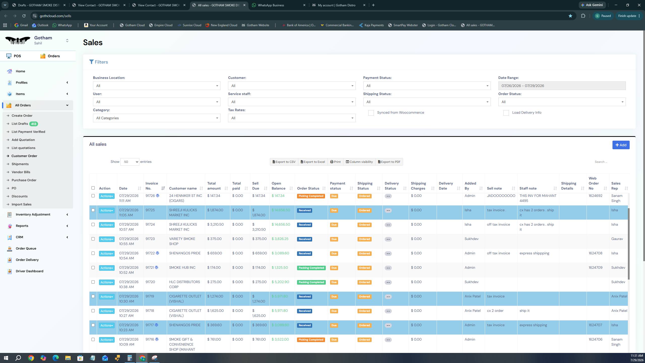Open the POS monitor icon

(x=9, y=56)
